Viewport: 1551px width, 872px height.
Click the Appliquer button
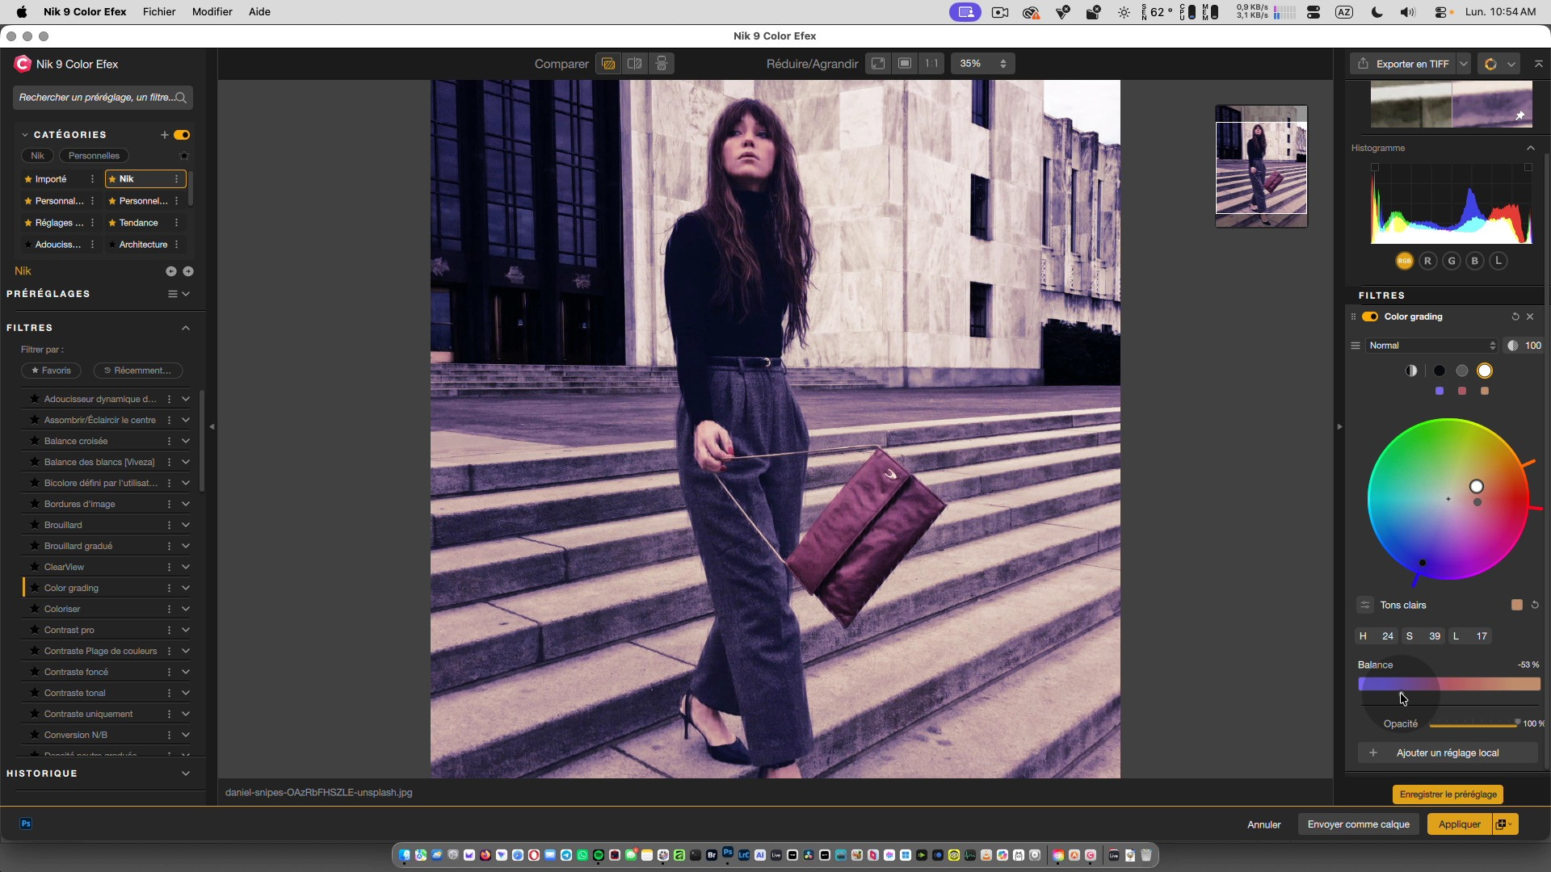point(1459,824)
